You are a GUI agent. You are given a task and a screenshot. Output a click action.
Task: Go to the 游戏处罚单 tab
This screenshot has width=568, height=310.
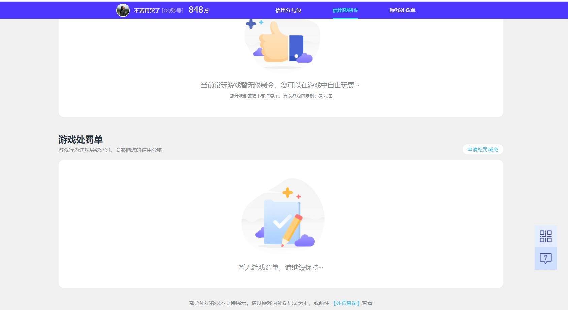pyautogui.click(x=403, y=10)
